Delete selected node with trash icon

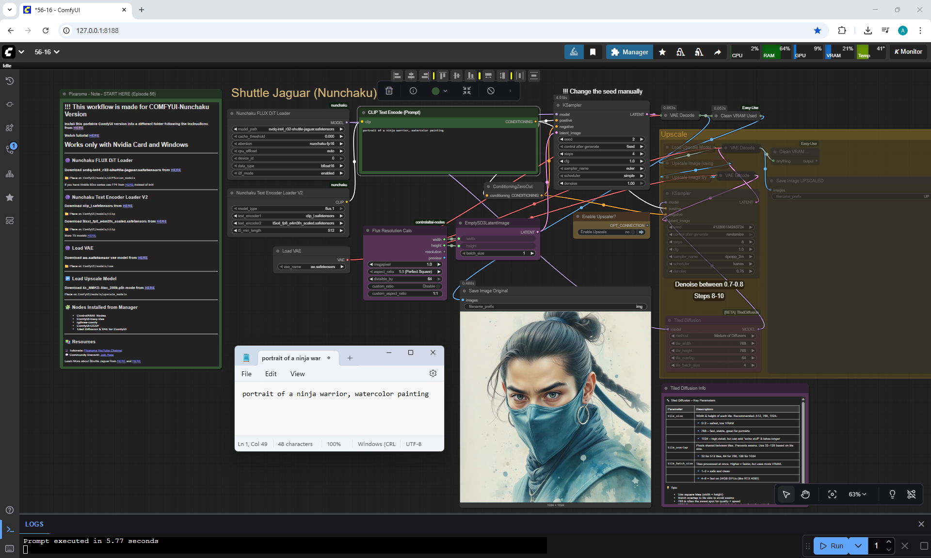(x=389, y=91)
